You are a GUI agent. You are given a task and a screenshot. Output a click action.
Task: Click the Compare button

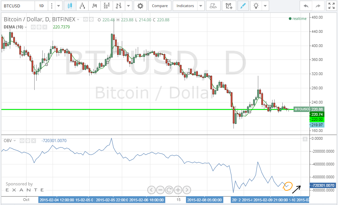pyautogui.click(x=159, y=6)
